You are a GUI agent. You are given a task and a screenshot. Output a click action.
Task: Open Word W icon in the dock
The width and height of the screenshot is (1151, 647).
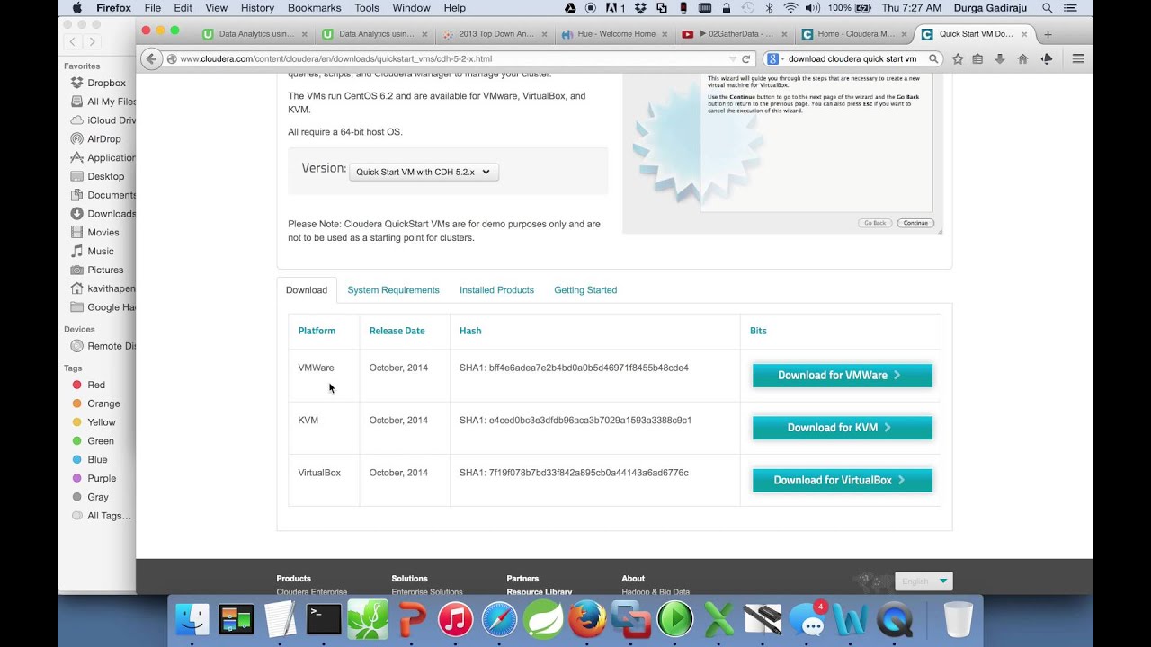[x=850, y=619]
